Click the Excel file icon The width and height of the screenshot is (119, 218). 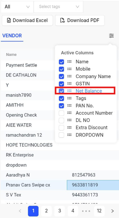tap(9, 20)
